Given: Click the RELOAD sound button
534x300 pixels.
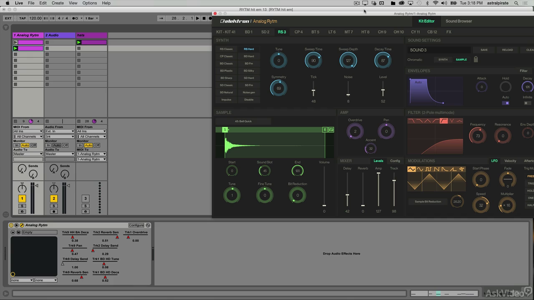Looking at the screenshot, I should pyautogui.click(x=507, y=50).
